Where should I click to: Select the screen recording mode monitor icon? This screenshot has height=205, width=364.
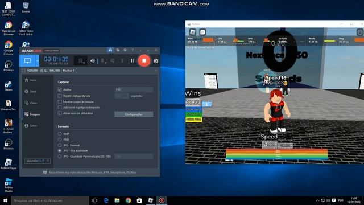click(27, 61)
